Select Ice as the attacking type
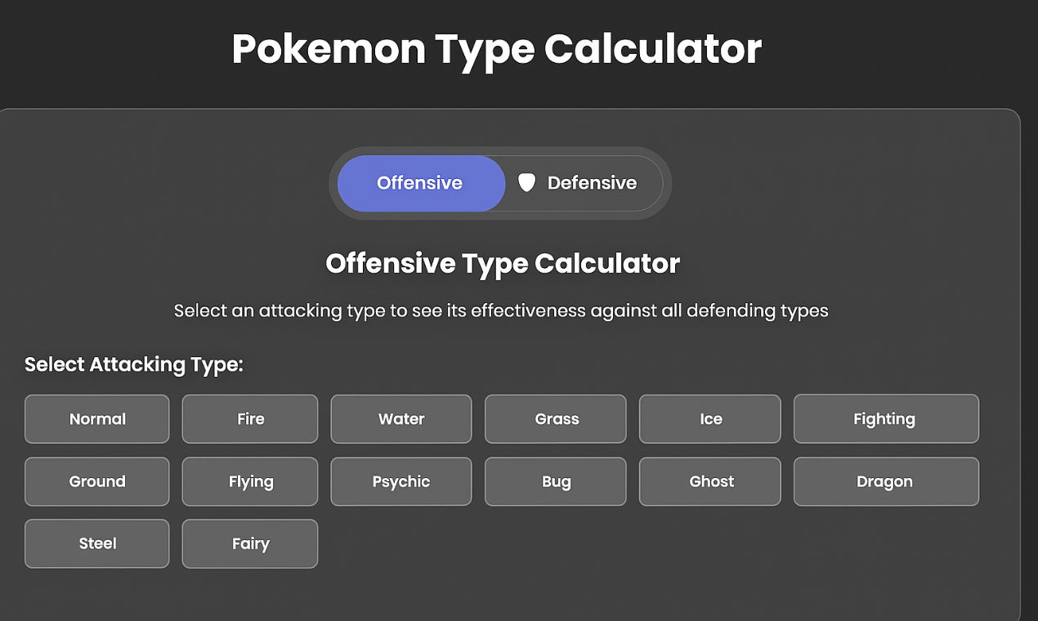1038x621 pixels. tap(709, 418)
